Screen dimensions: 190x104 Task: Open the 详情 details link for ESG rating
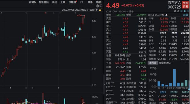click(x=185, y=15)
